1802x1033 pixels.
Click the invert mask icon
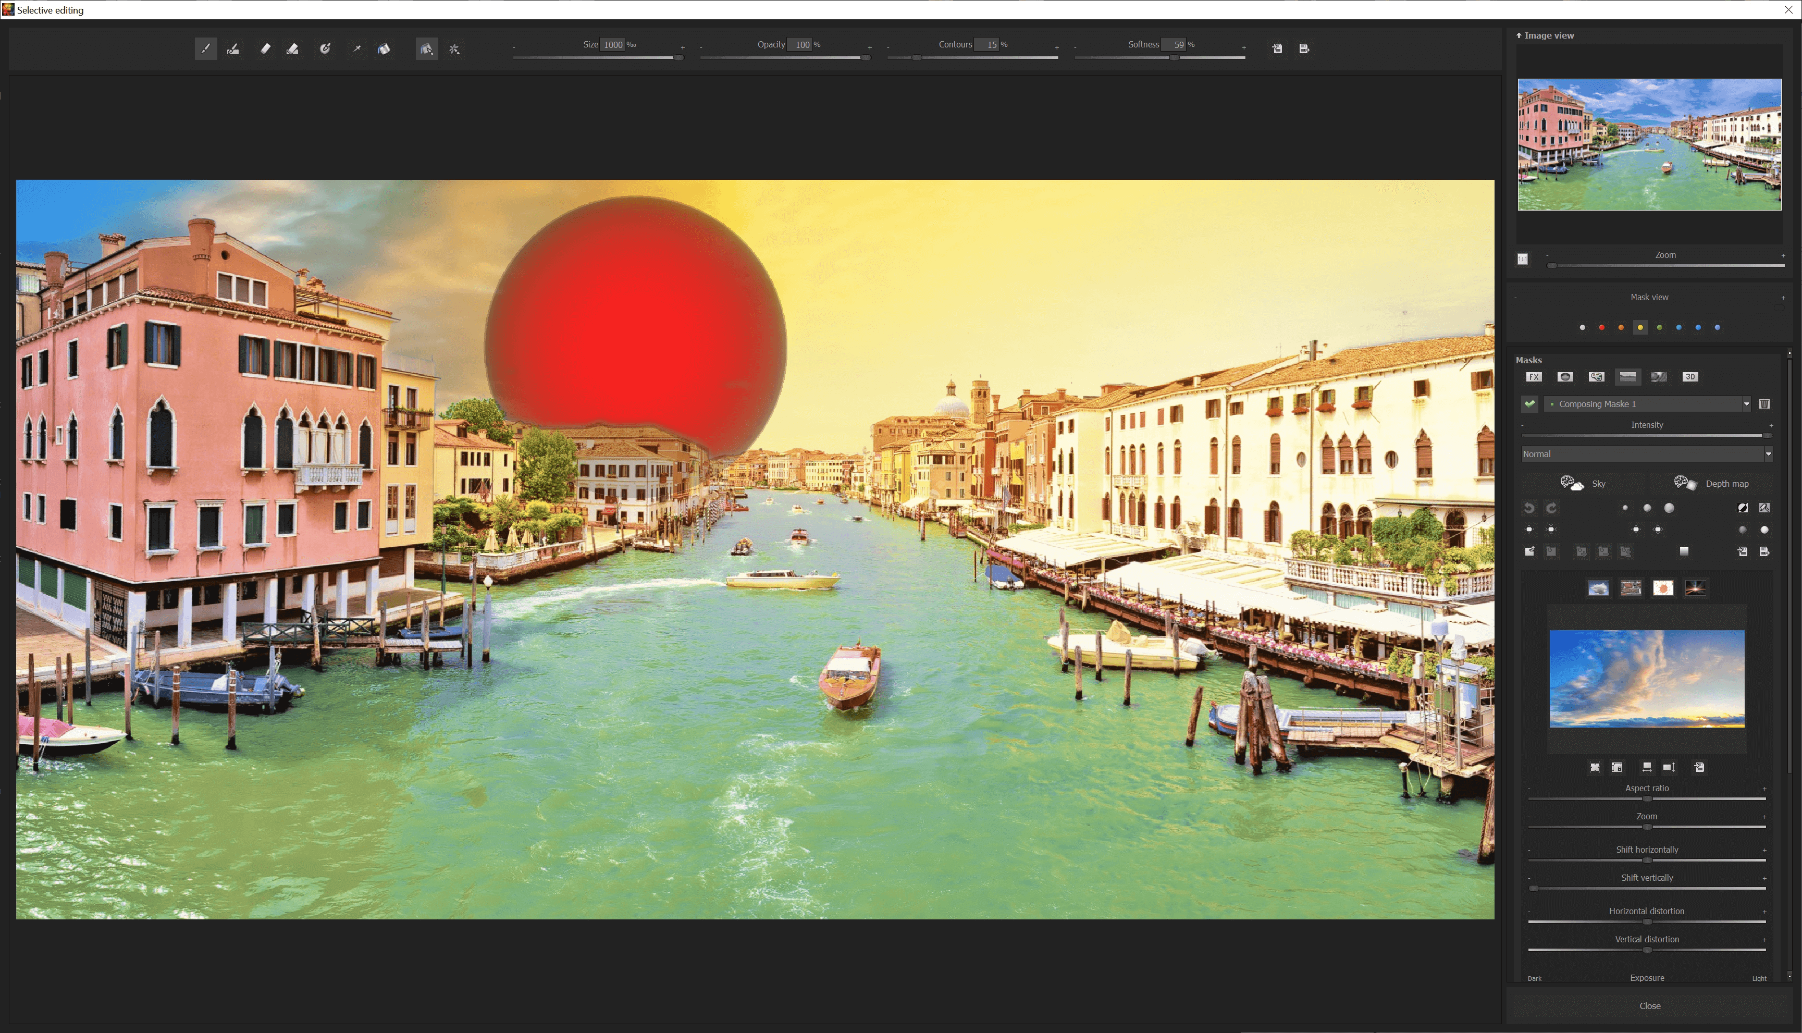(1743, 508)
